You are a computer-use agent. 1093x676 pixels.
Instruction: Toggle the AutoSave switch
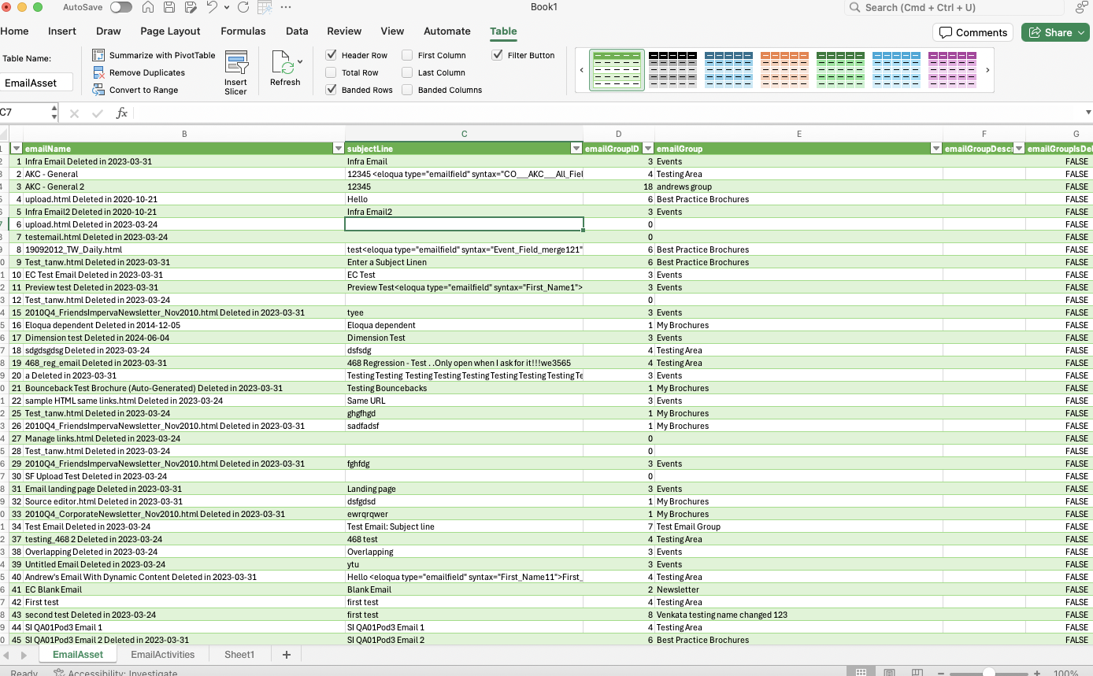click(121, 8)
